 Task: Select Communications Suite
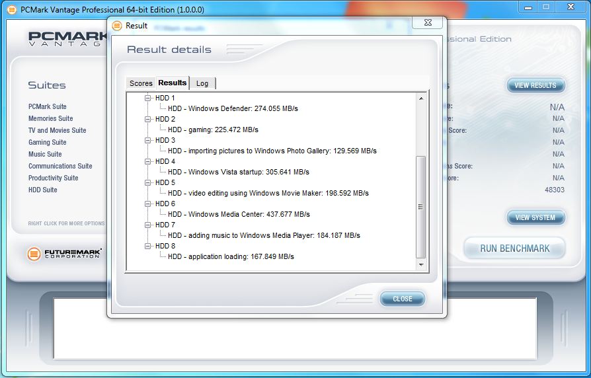click(60, 166)
